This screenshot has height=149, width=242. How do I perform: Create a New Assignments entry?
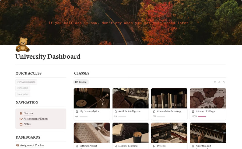coord(26,82)
